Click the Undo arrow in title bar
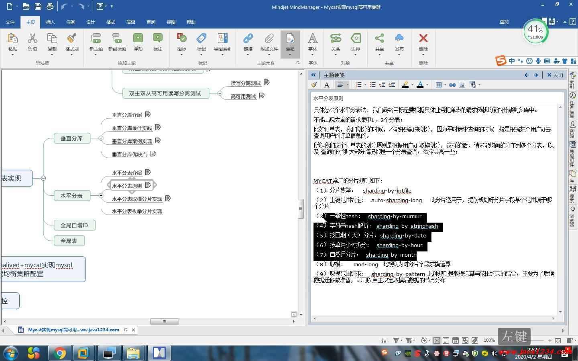 (x=64, y=6)
